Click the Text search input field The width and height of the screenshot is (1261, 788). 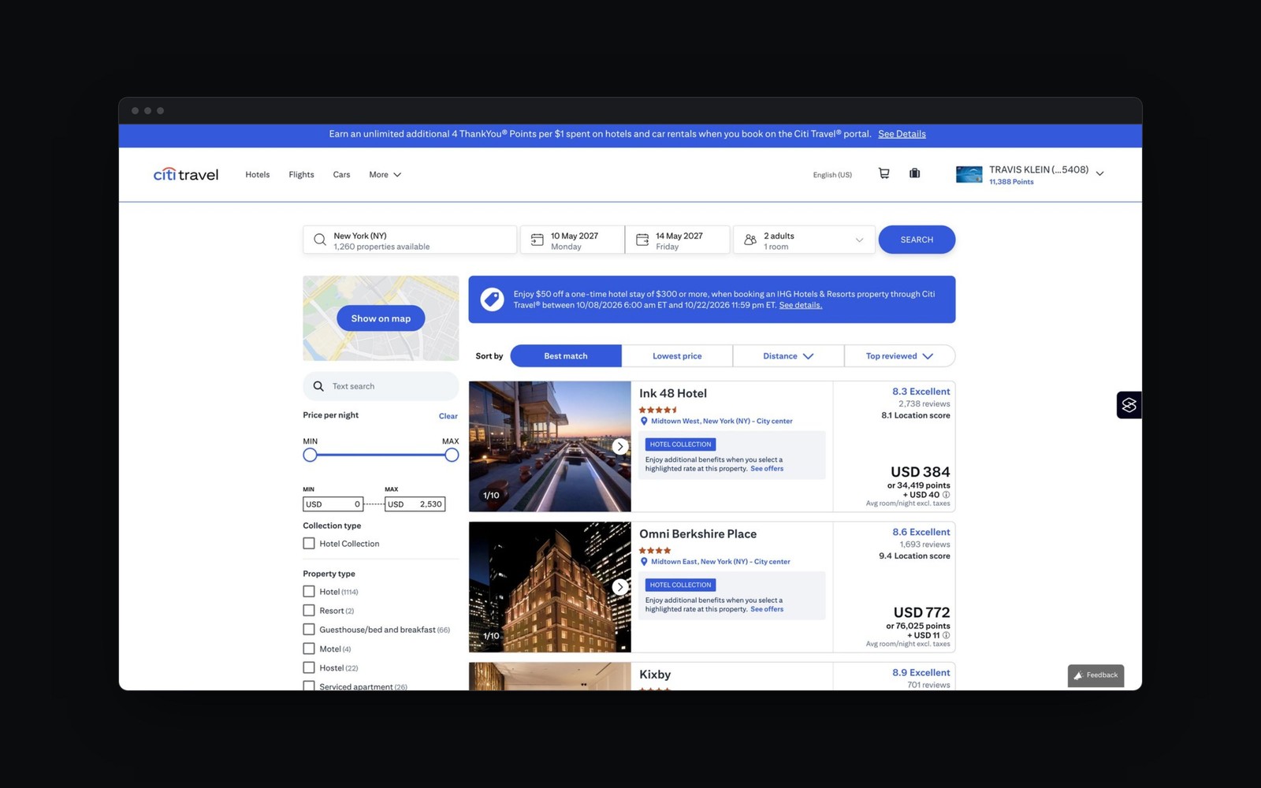(x=381, y=386)
